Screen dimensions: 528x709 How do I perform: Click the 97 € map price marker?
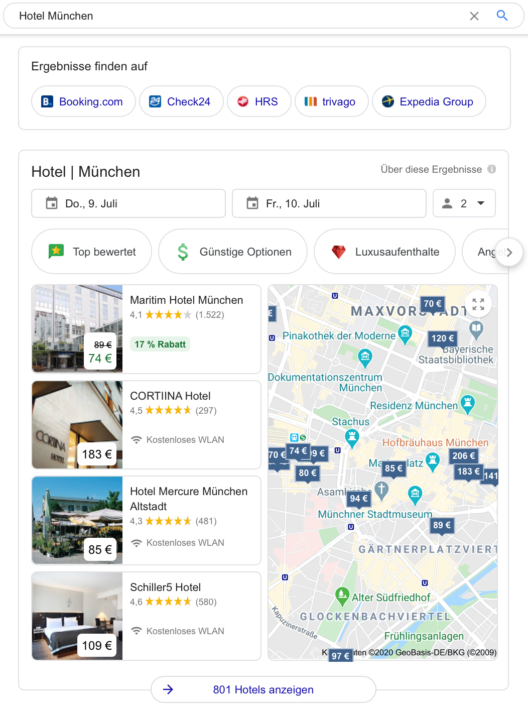[341, 655]
